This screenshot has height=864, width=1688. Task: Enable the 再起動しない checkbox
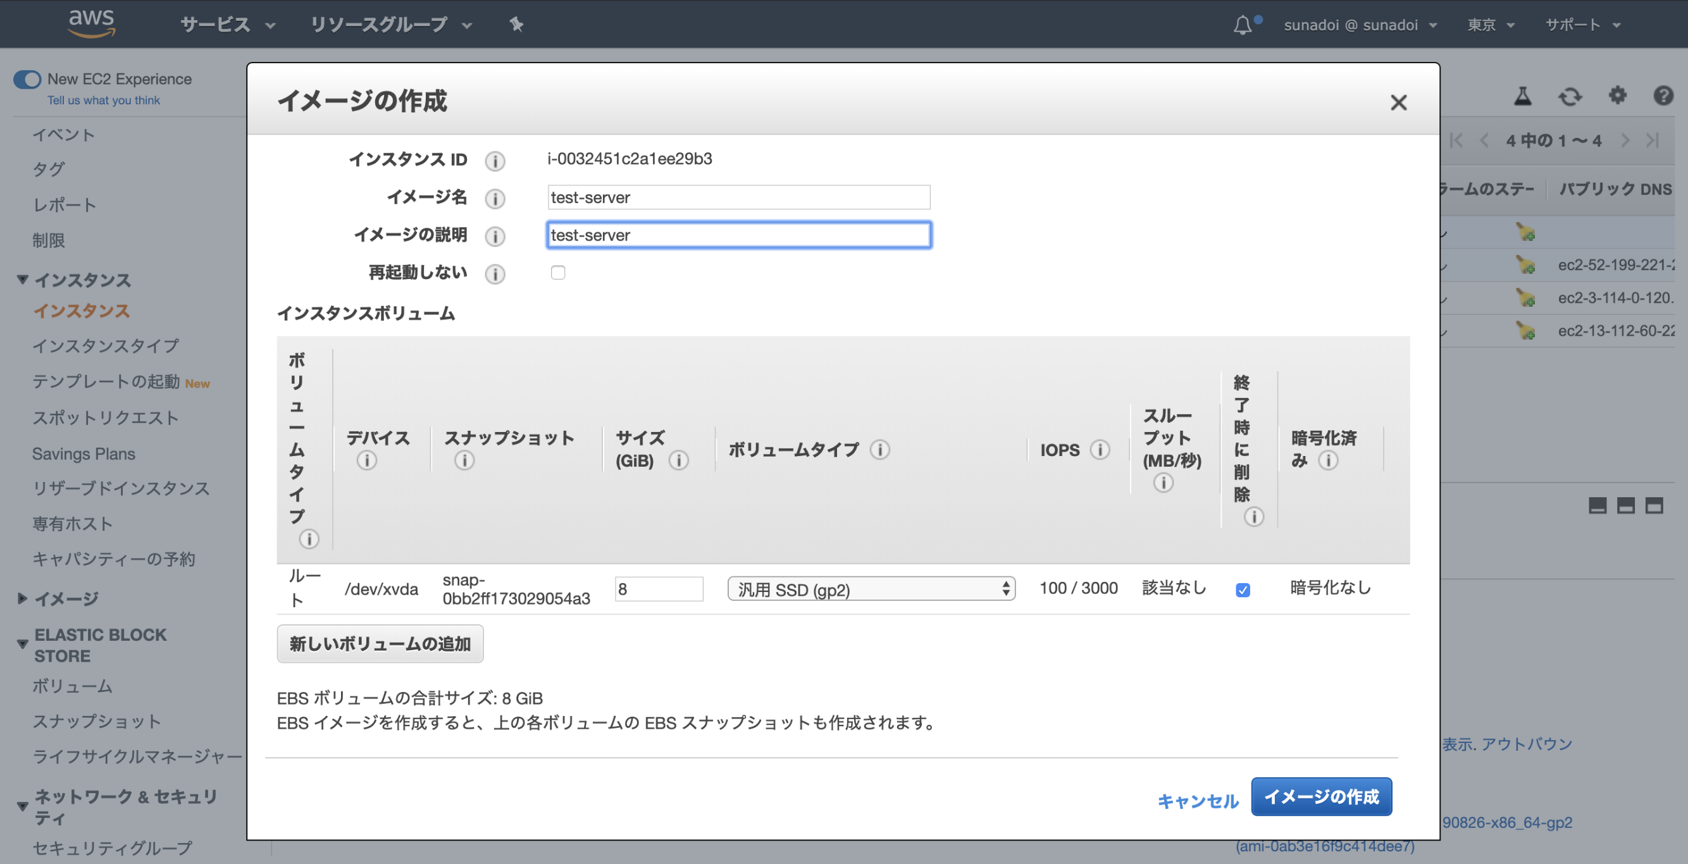(x=557, y=272)
